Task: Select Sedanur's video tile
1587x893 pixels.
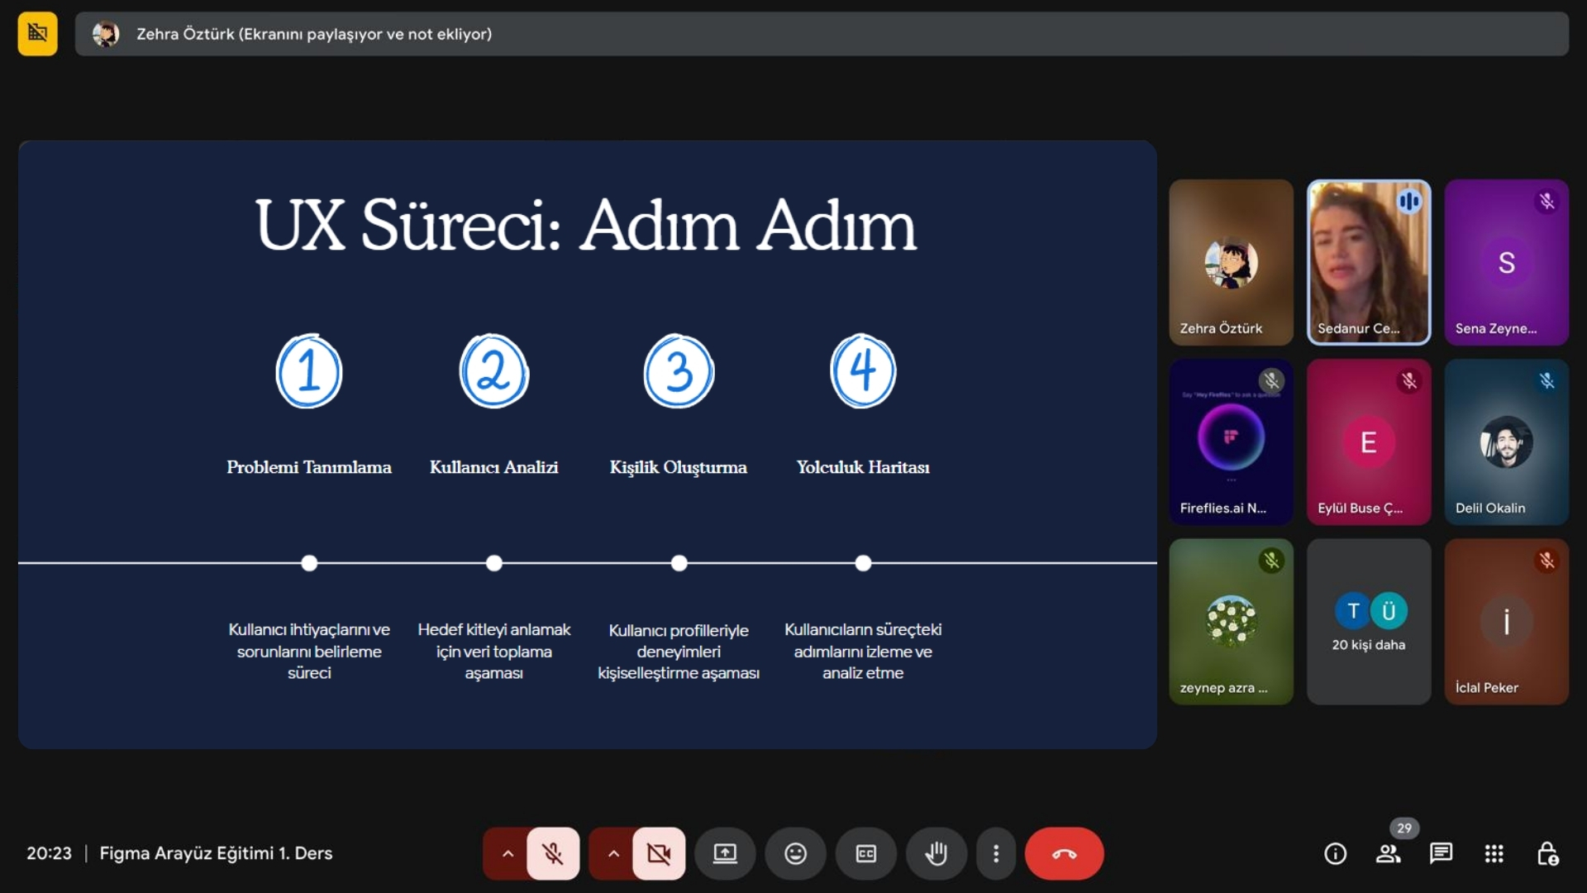Action: (x=1368, y=262)
